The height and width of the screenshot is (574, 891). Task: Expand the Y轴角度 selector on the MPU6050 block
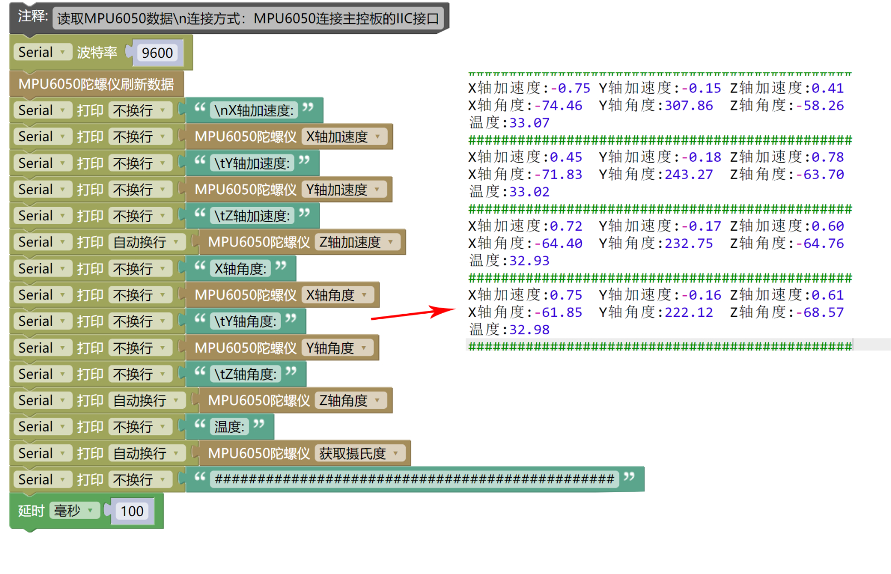click(337, 348)
